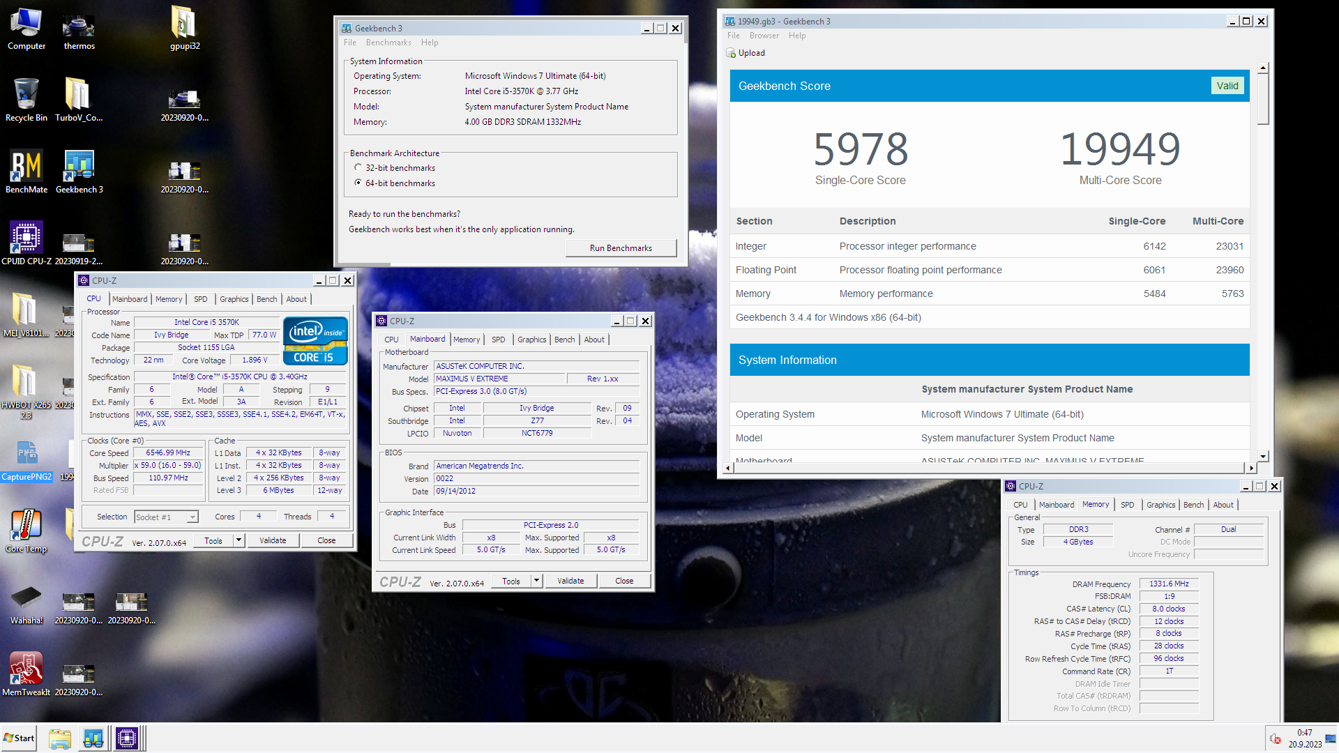Switch to SPD tab in CPU-Z Mainboard window
This screenshot has width=1339, height=753.
pos(499,340)
